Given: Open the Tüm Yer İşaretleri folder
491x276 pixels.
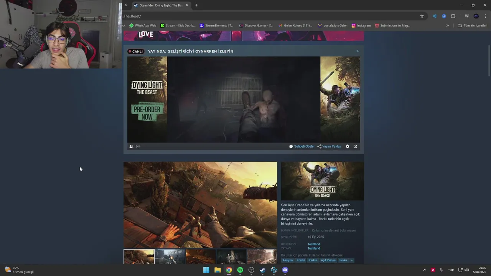Looking at the screenshot, I should point(472,26).
